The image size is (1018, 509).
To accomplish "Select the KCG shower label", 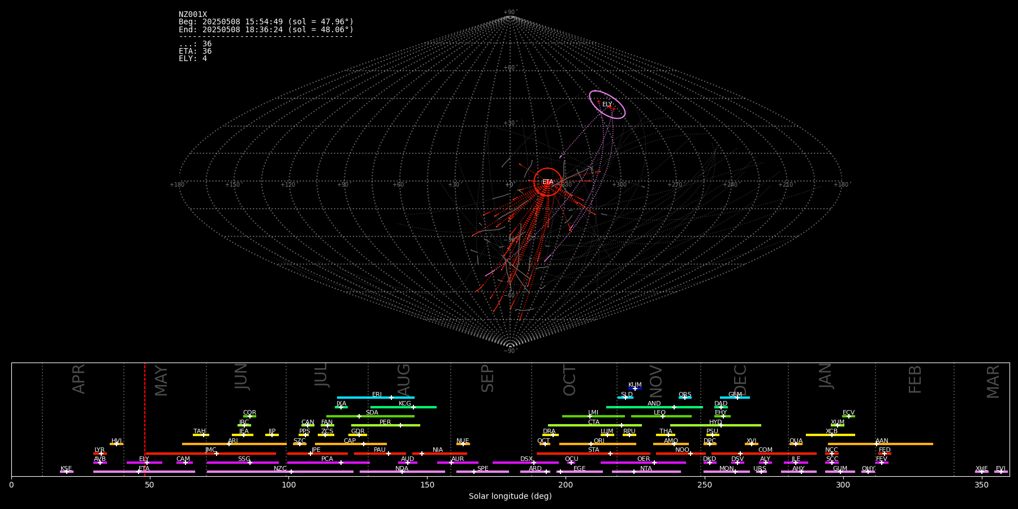I will (405, 404).
